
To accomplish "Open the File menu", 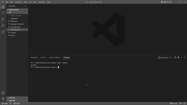I will pos(7,2).
